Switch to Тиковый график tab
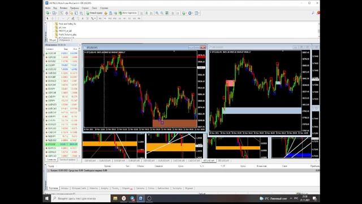Image resolution: width=362 pixels, height=204 pixels. click(68, 160)
